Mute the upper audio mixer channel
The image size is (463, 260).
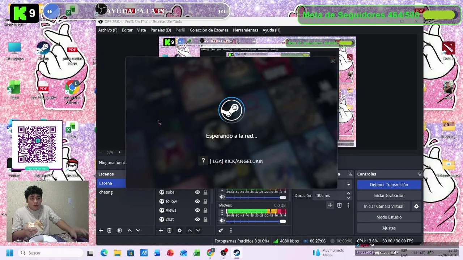pyautogui.click(x=222, y=197)
